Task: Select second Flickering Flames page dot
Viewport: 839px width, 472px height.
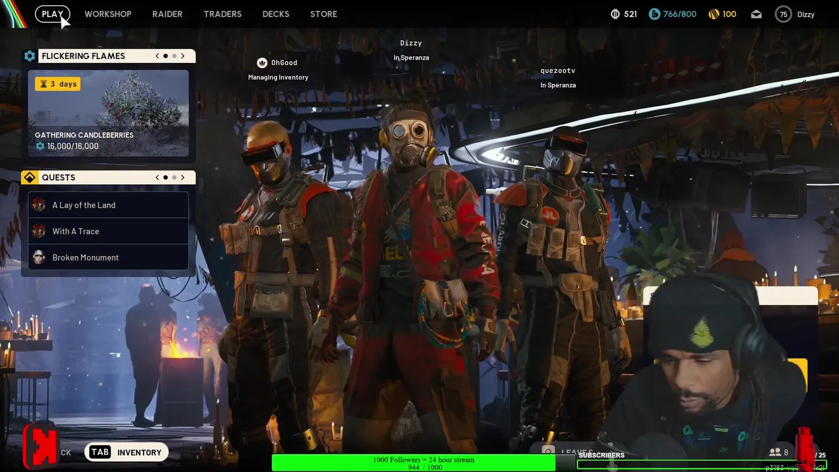Action: click(174, 56)
